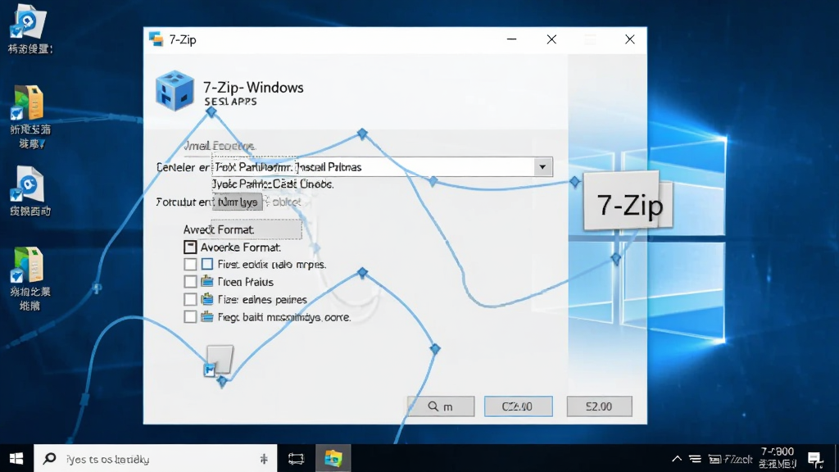Select the third desktop document icon

pos(28,184)
